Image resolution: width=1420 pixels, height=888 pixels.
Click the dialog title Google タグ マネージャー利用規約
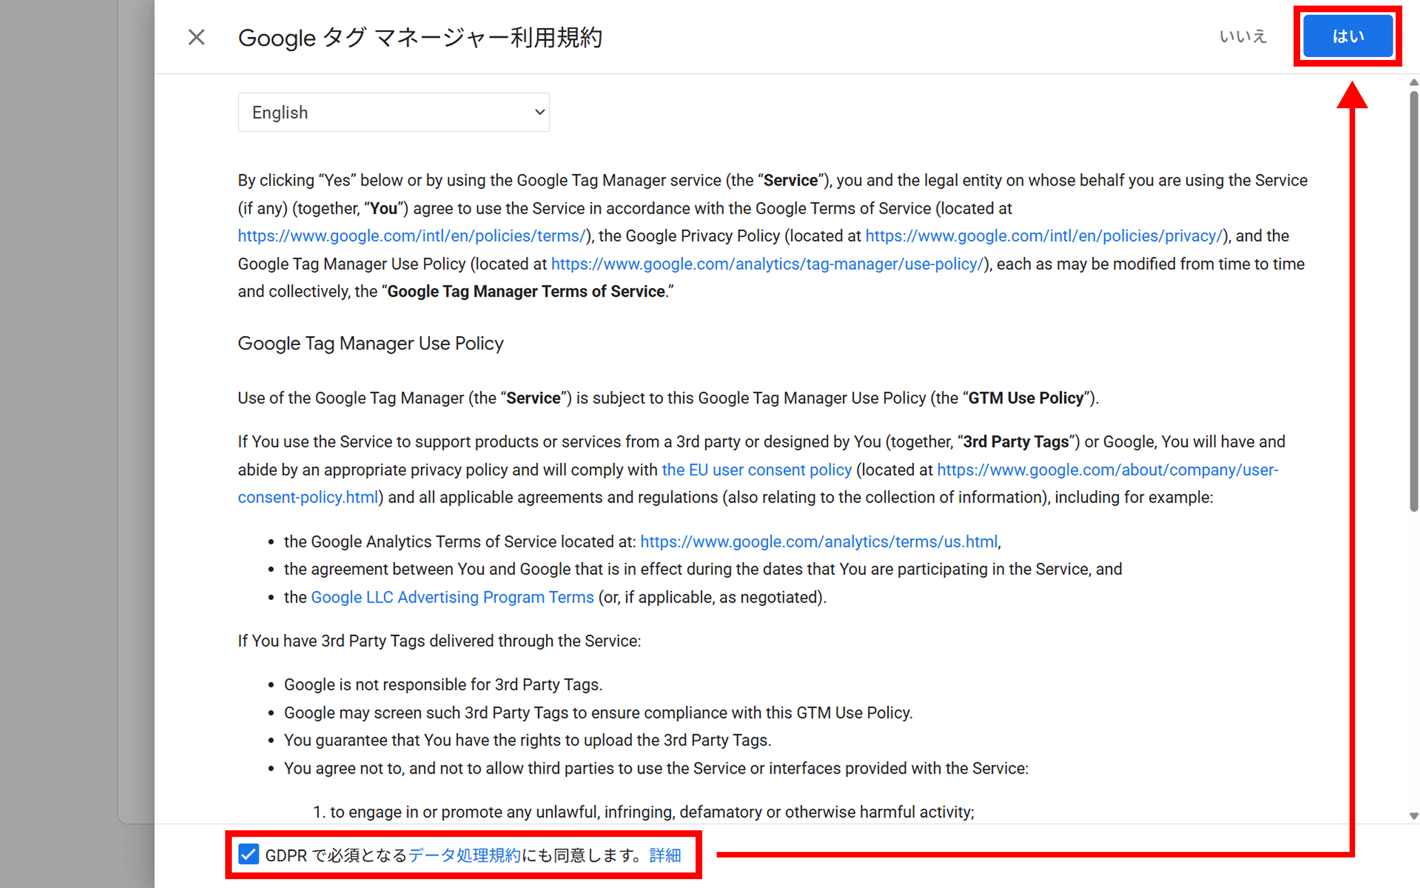pyautogui.click(x=419, y=38)
